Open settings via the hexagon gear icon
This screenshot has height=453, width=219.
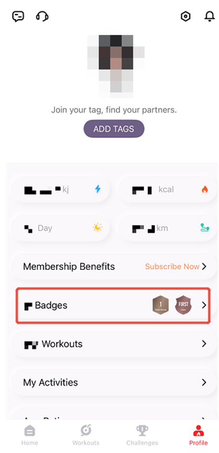[185, 17]
